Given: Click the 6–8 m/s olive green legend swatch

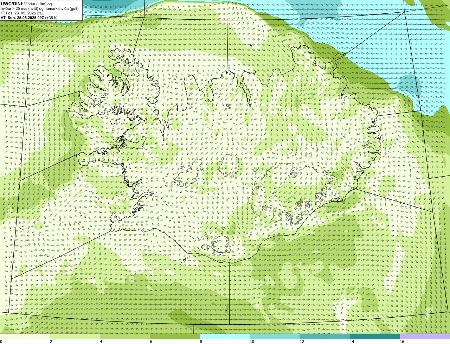Looking at the screenshot, I should pos(175,337).
